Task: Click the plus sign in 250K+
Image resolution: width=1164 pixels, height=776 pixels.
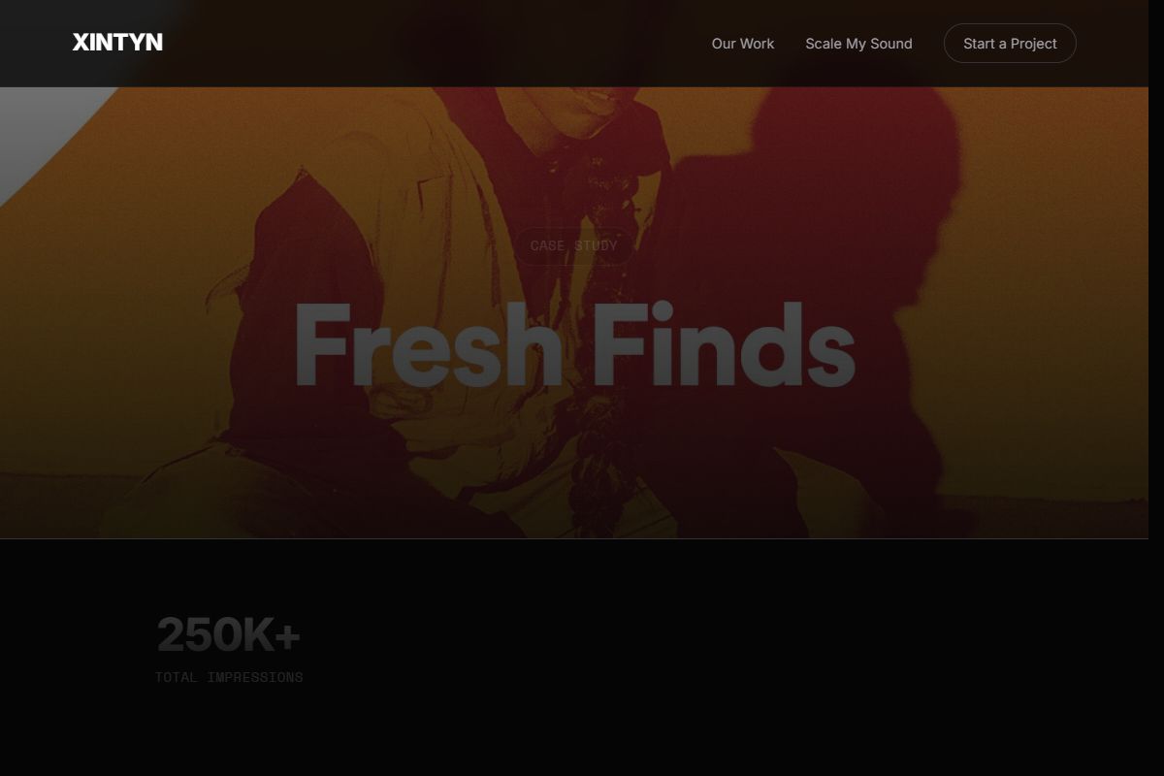Action: (x=287, y=637)
